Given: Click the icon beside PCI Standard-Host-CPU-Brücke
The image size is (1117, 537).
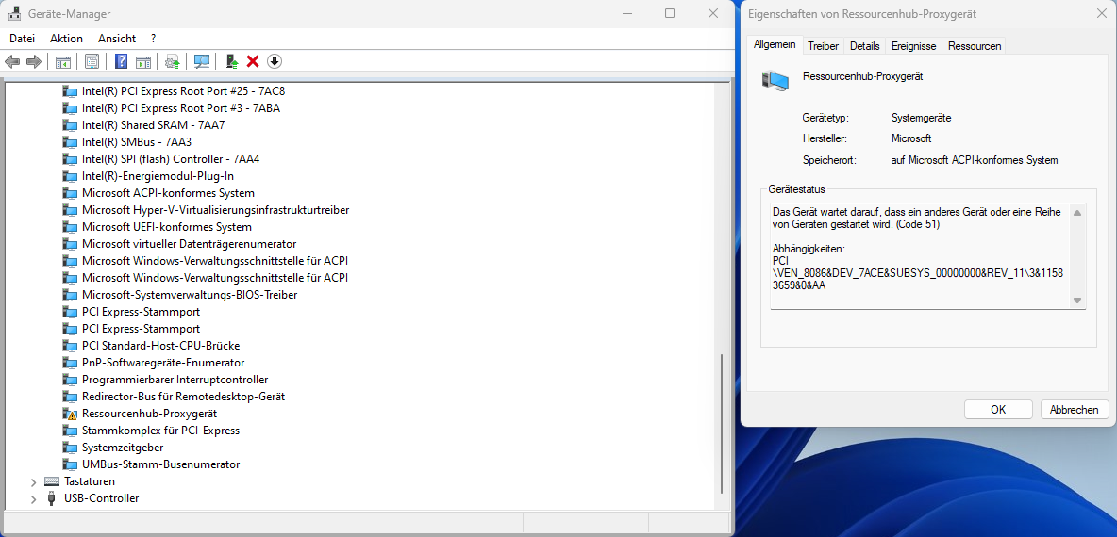Looking at the screenshot, I should (x=70, y=346).
